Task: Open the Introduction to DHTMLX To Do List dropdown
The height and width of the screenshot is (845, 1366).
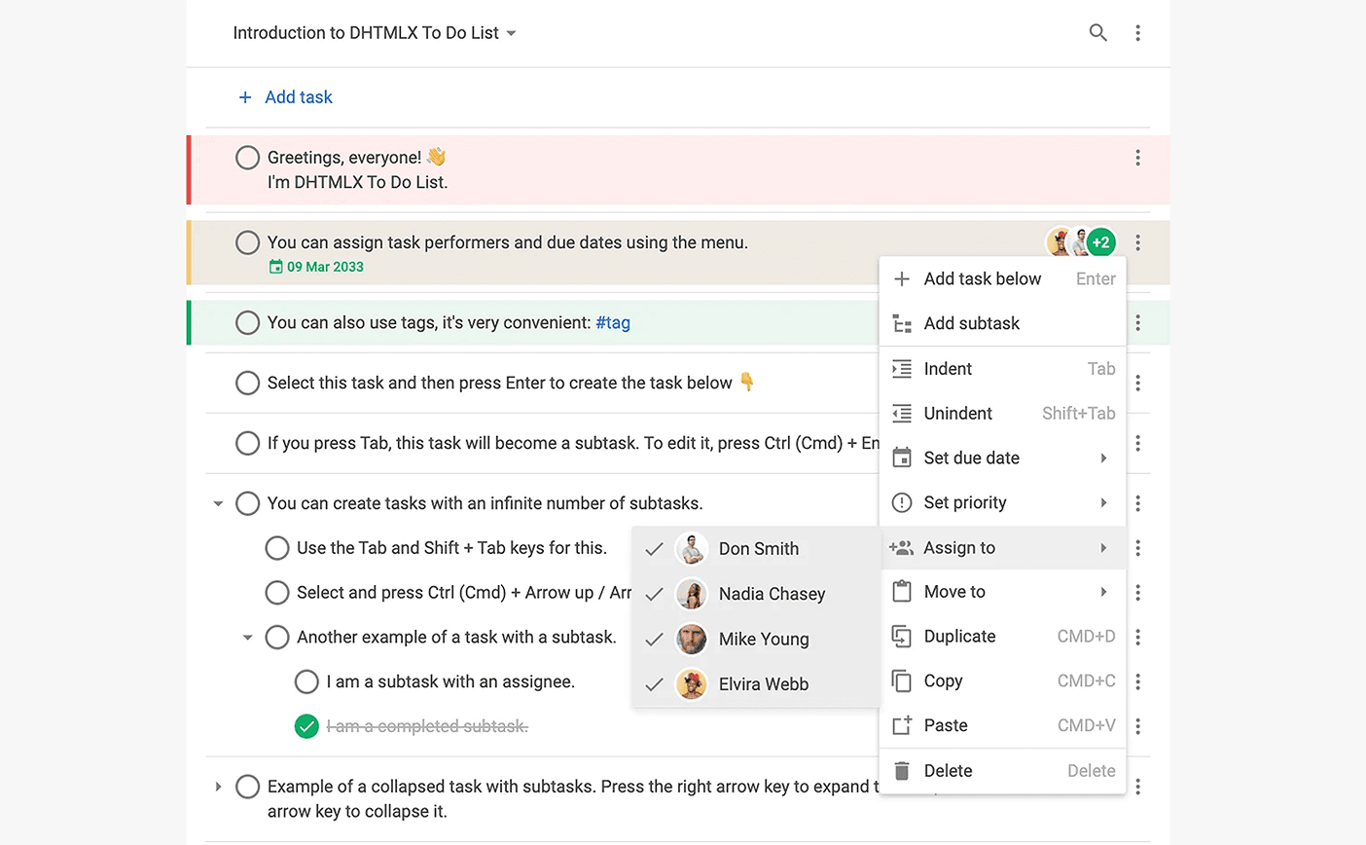Action: [x=375, y=33]
